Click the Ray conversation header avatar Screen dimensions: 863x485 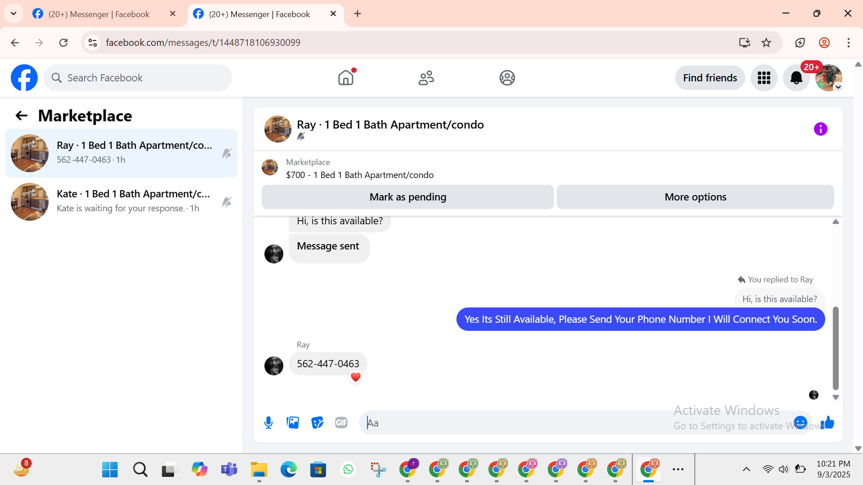(278, 129)
